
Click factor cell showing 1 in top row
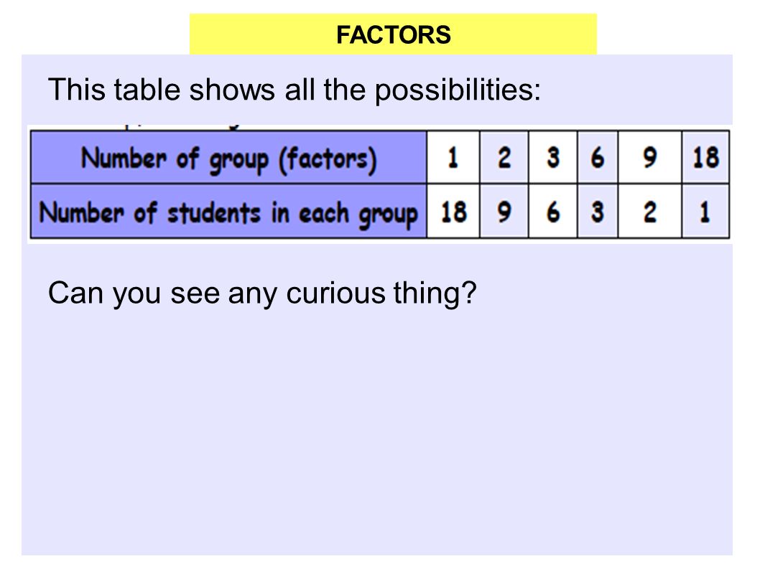tap(453, 157)
